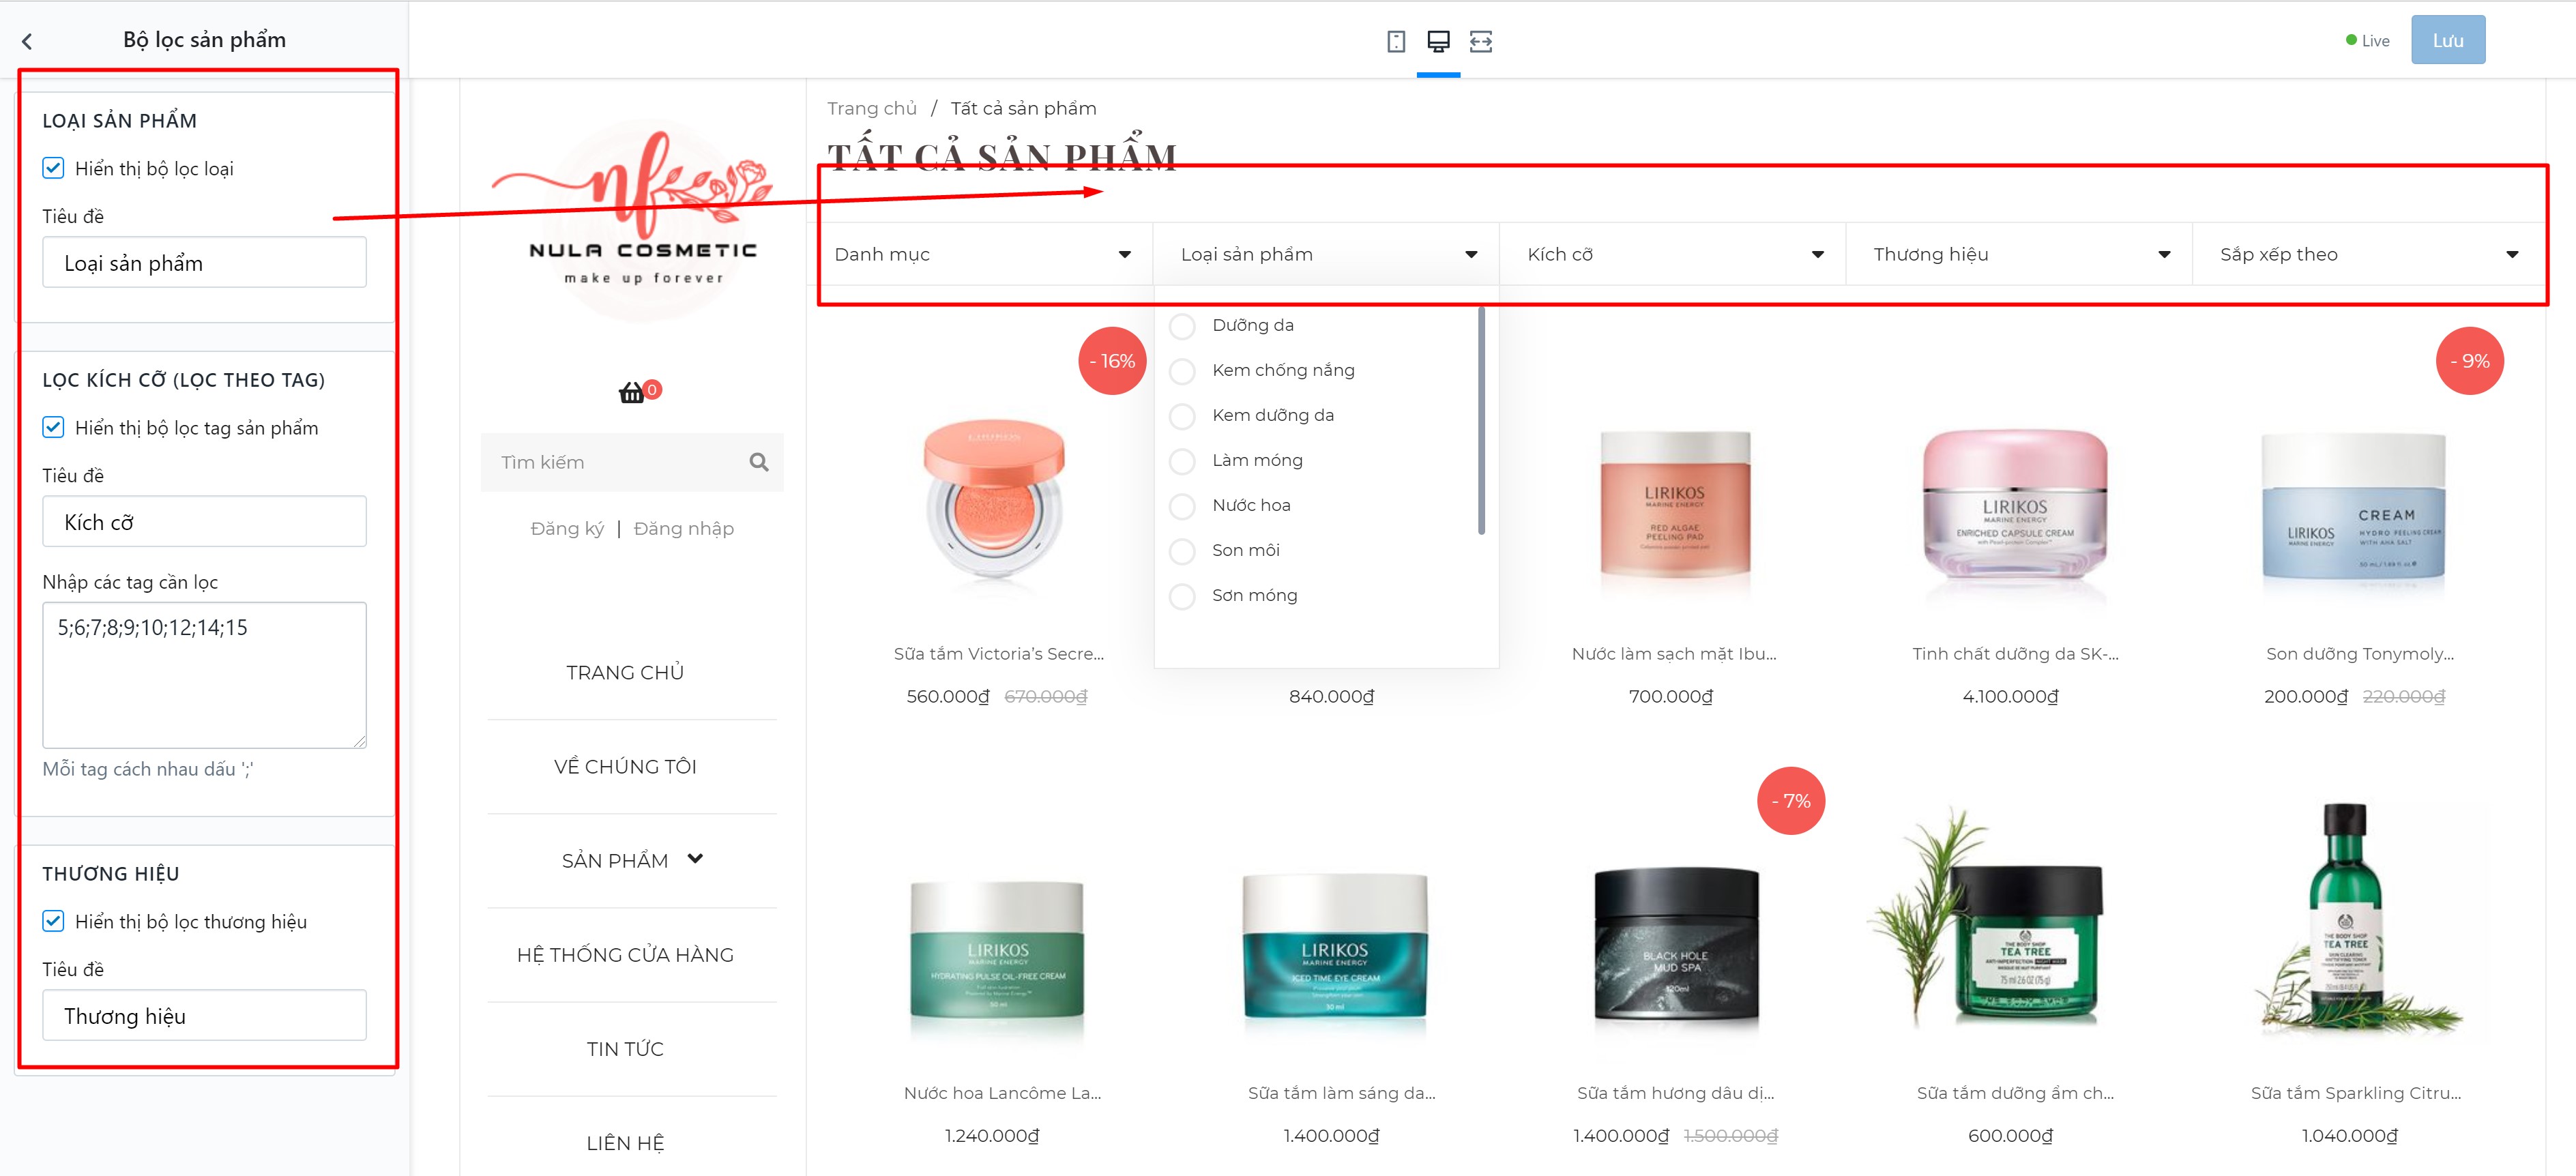The width and height of the screenshot is (2576, 1176).
Task: Click the Đăng ký link
Action: (x=567, y=528)
